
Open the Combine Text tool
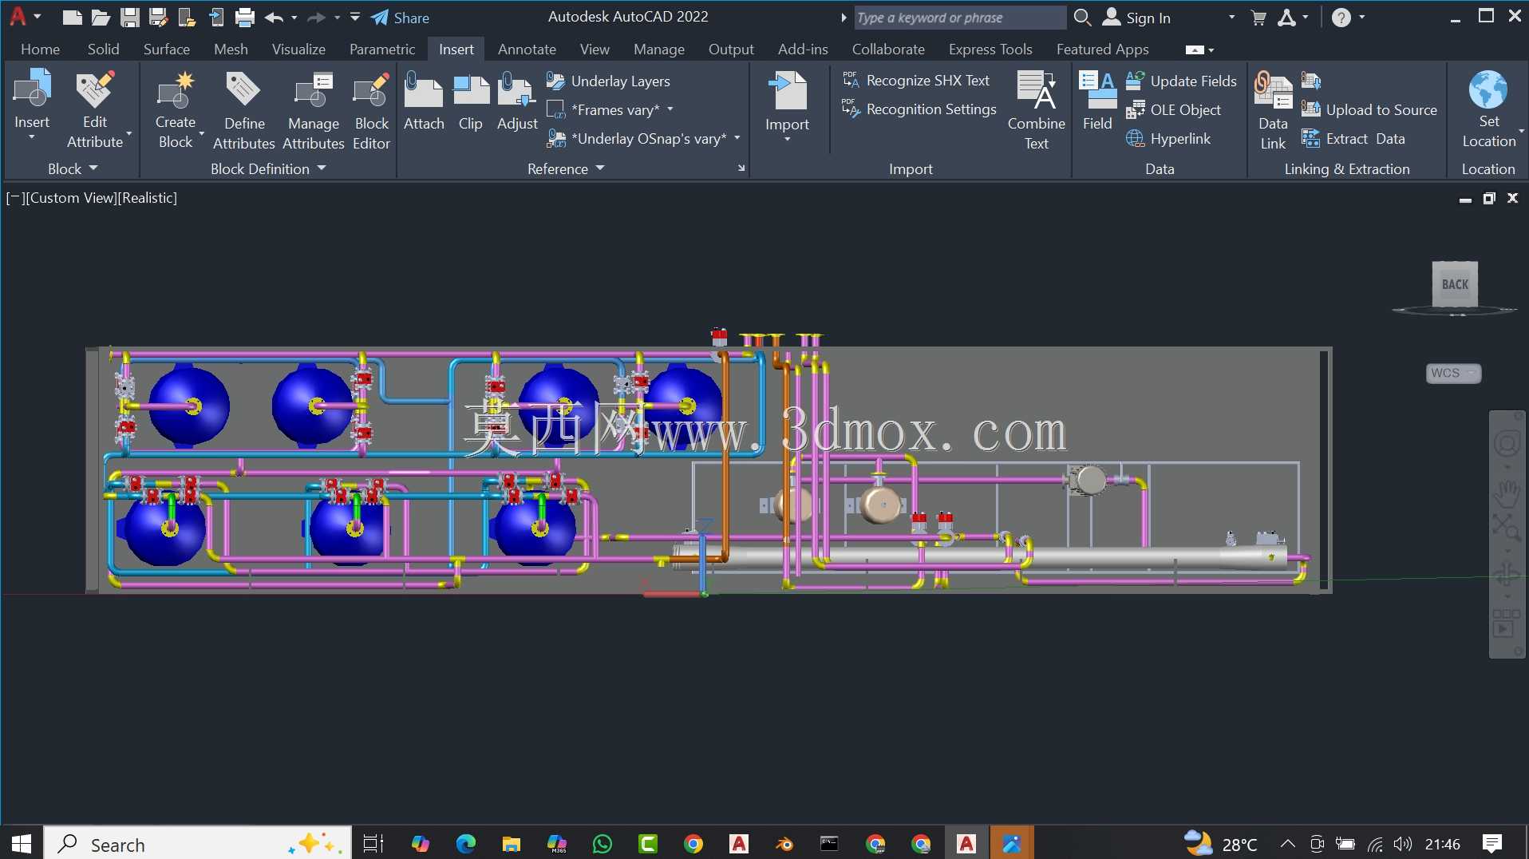(1036, 111)
